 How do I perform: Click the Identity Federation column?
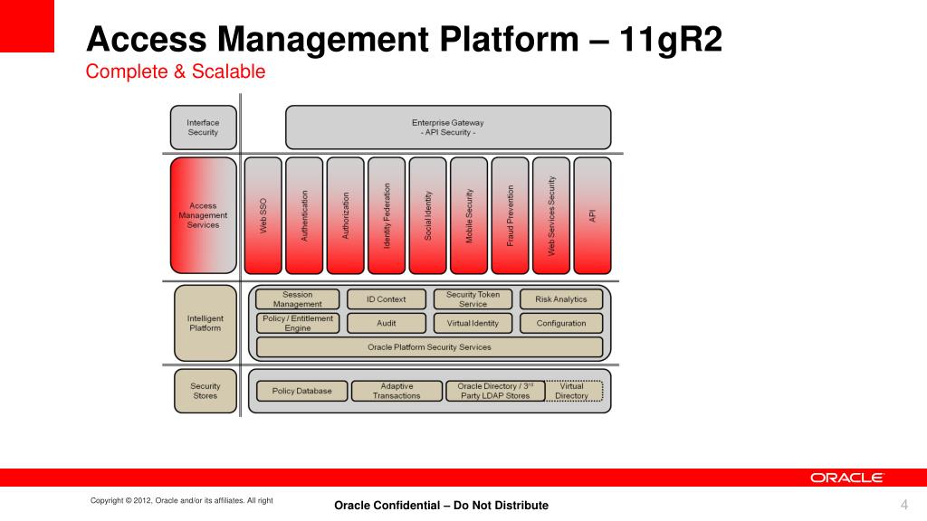tap(387, 215)
